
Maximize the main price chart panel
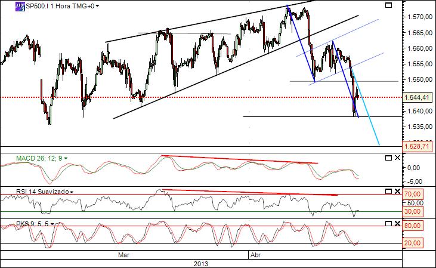coord(388,5)
